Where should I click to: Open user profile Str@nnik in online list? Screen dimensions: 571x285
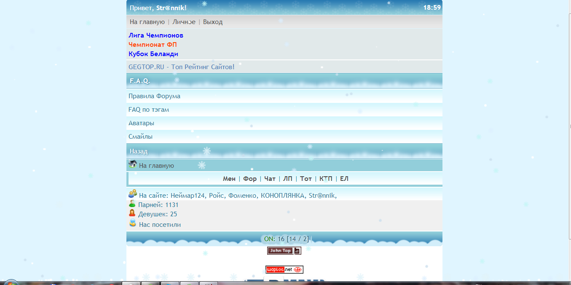[322, 196]
